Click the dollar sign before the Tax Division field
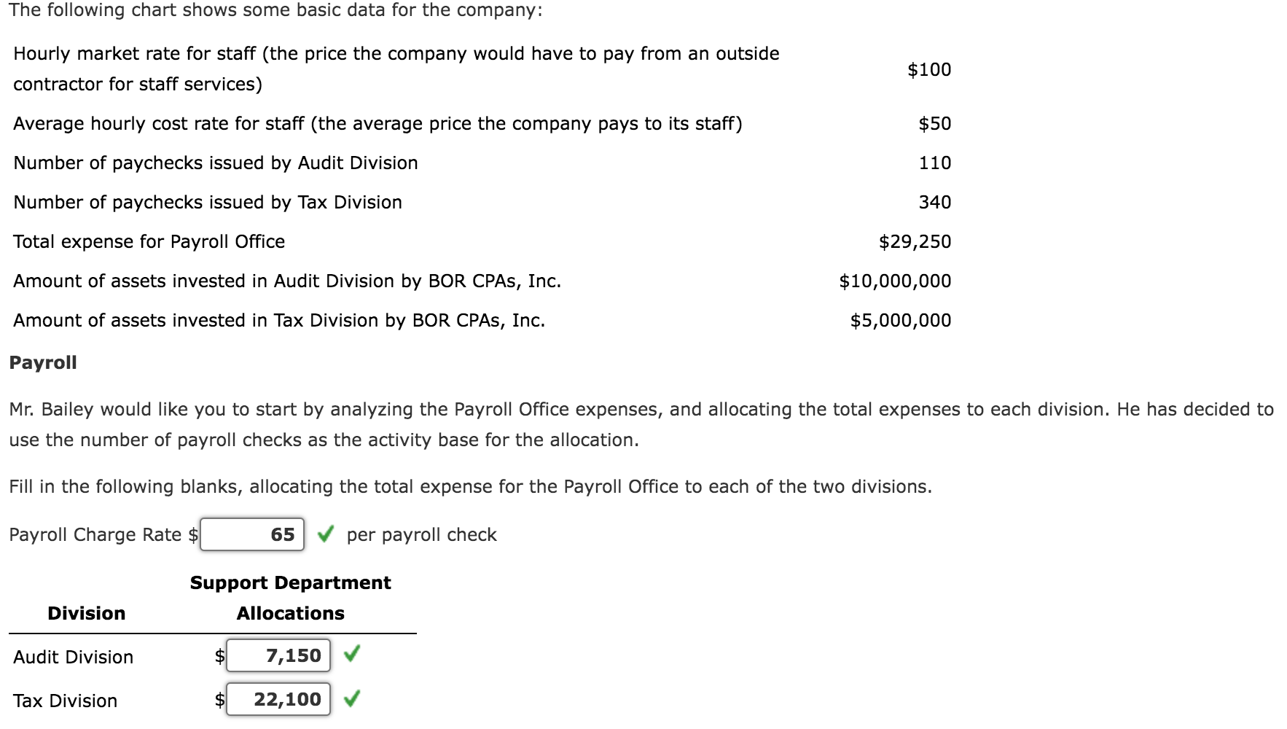The height and width of the screenshot is (729, 1287). coord(219,700)
